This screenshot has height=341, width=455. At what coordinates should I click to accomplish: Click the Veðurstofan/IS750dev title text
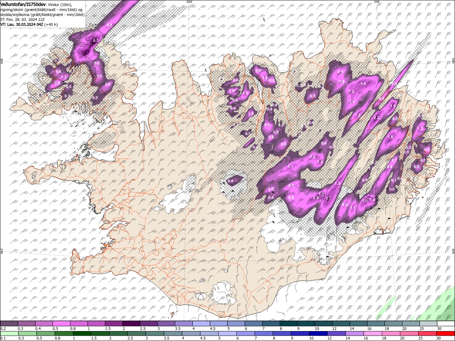(23, 4)
